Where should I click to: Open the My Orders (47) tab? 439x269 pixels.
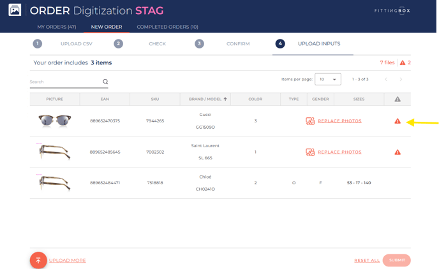click(57, 27)
